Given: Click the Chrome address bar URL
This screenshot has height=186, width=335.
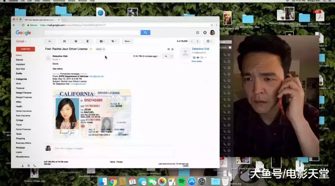Looking at the screenshot, I should tap(73, 25).
